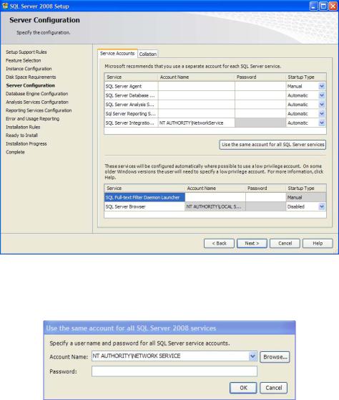Screen dimensions: 339x400
Task: Click the Next > button
Action: 252,243
